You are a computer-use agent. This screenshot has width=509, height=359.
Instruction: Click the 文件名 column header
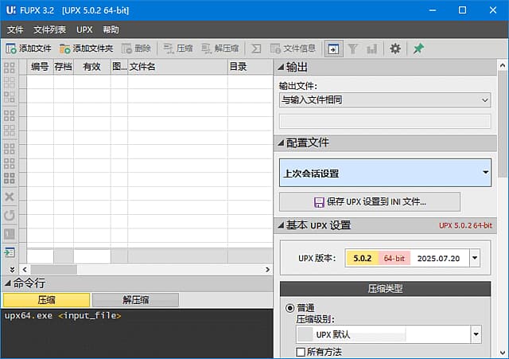click(x=177, y=67)
